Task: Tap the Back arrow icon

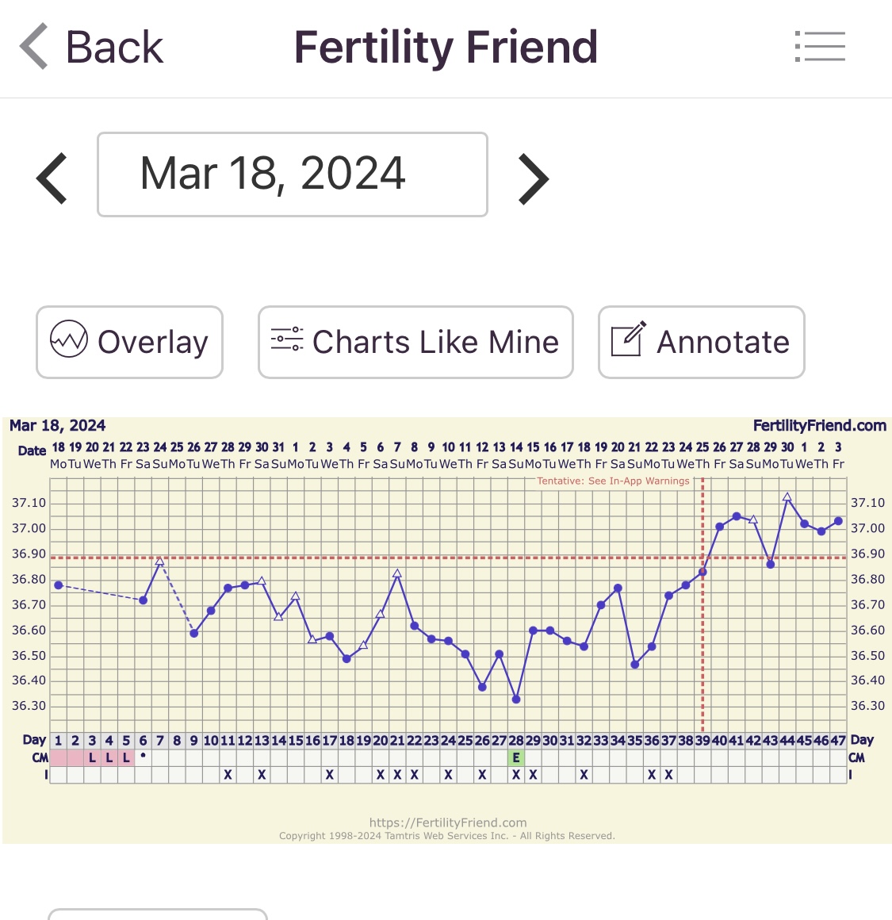Action: pyautogui.click(x=34, y=47)
